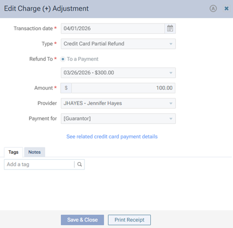Click the circled A icon in header
Image resolution: width=233 pixels, height=228 pixels.
click(213, 9)
